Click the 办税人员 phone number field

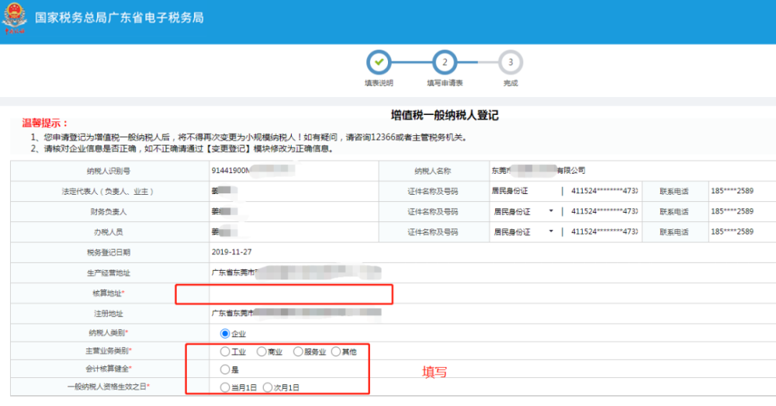(742, 231)
